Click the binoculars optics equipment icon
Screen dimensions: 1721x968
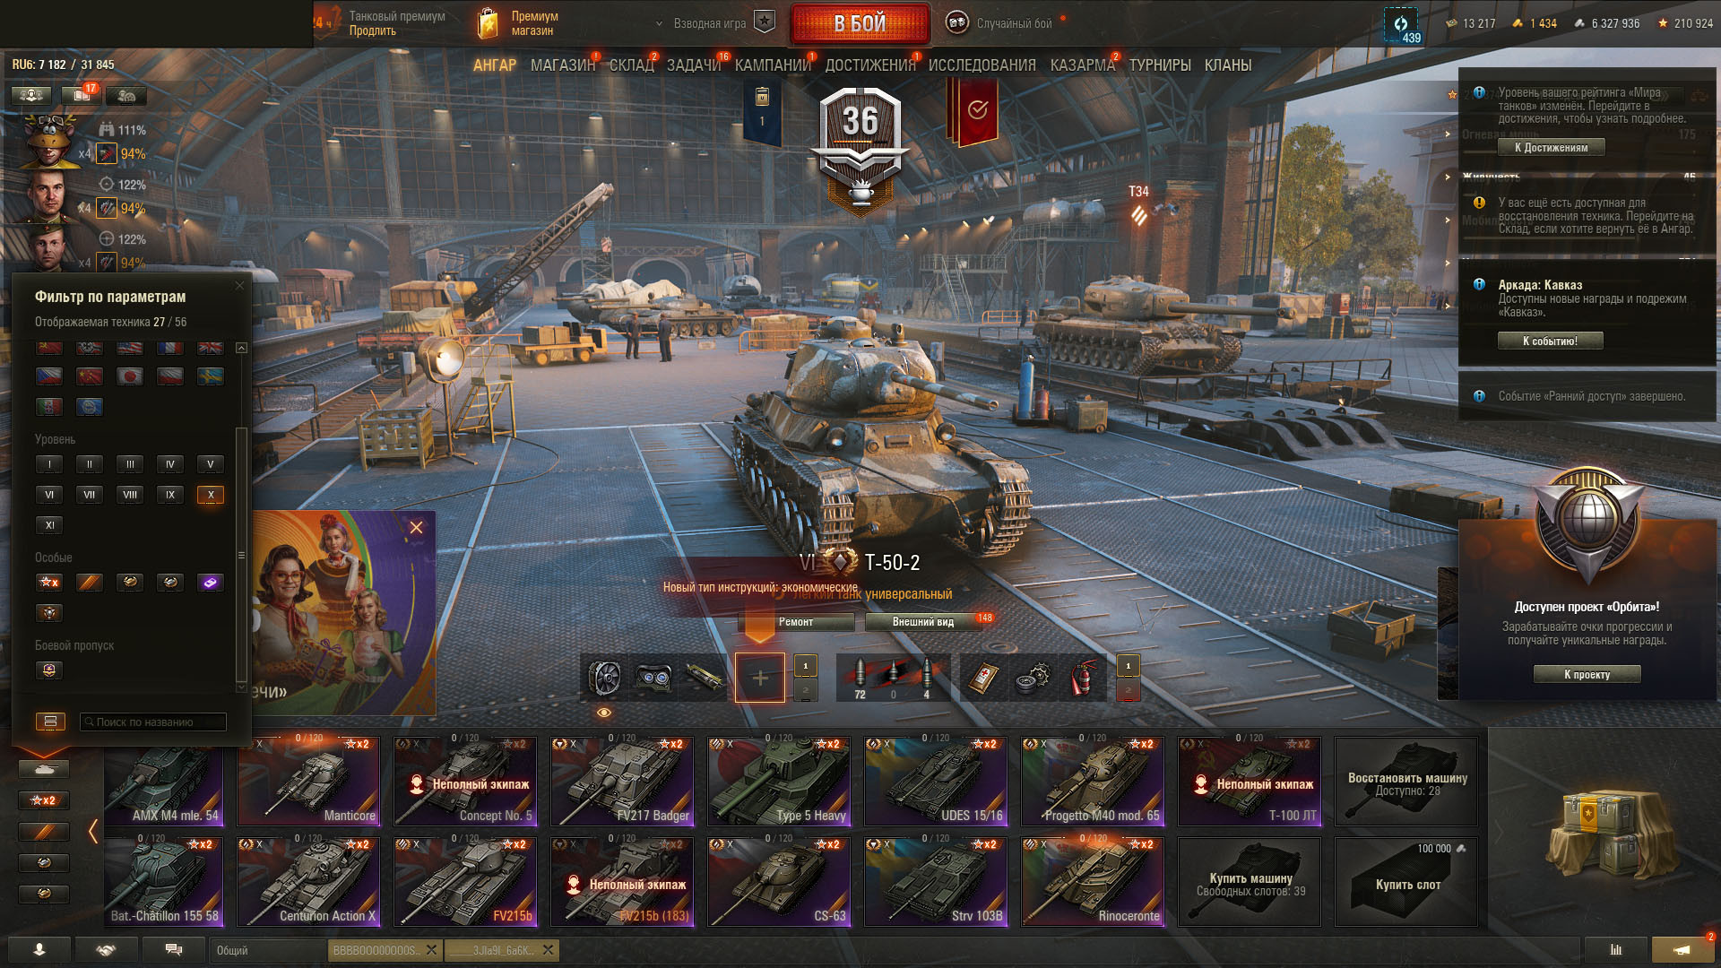point(654,678)
